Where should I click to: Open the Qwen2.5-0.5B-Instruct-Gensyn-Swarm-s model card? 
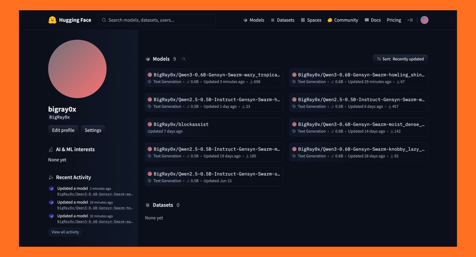(x=214, y=177)
